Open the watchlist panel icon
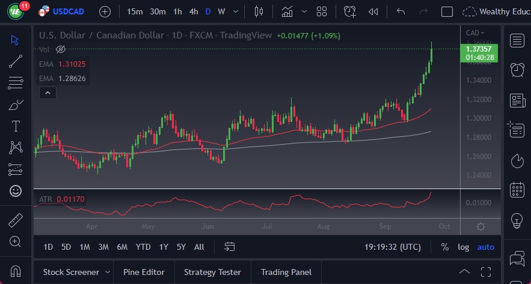 (517, 40)
